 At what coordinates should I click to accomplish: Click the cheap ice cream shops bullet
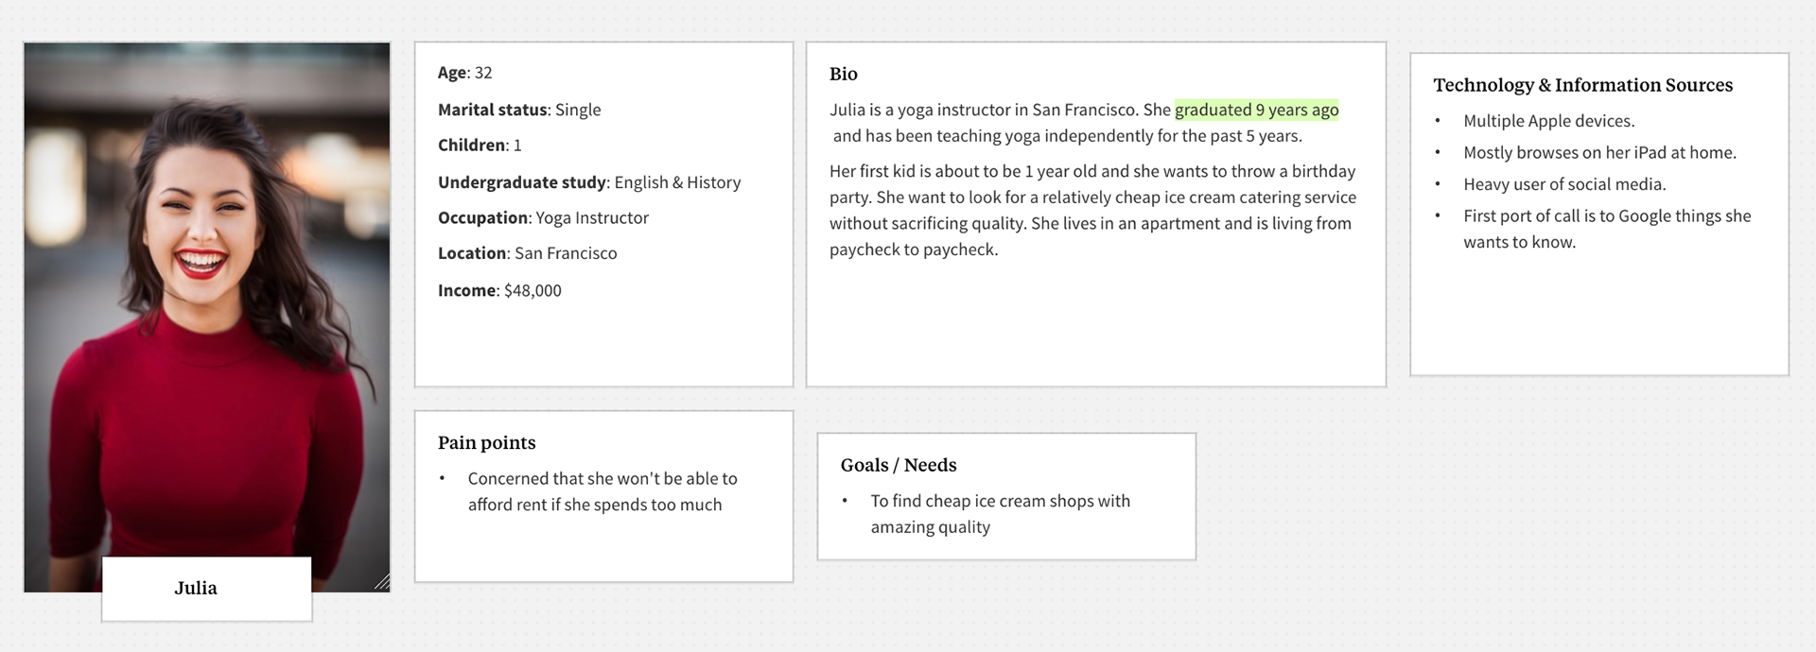tap(1000, 514)
